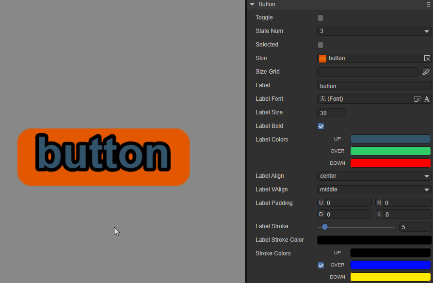The image size is (433, 283).
Task: Open the Label VAlign dropdown
Action: [x=374, y=189]
